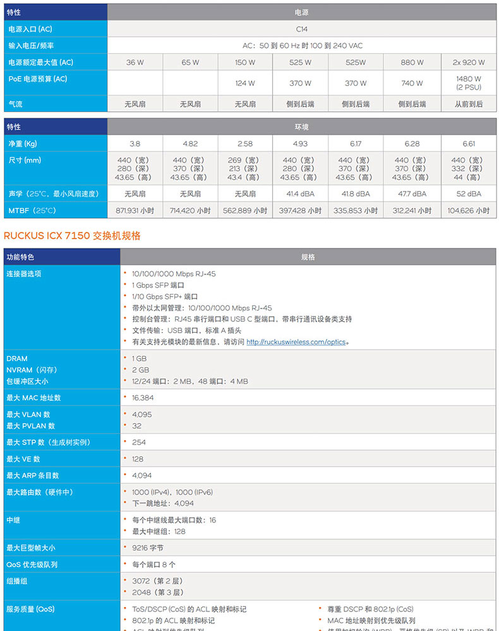Select the 尺寸 (mm) row label

[25, 160]
